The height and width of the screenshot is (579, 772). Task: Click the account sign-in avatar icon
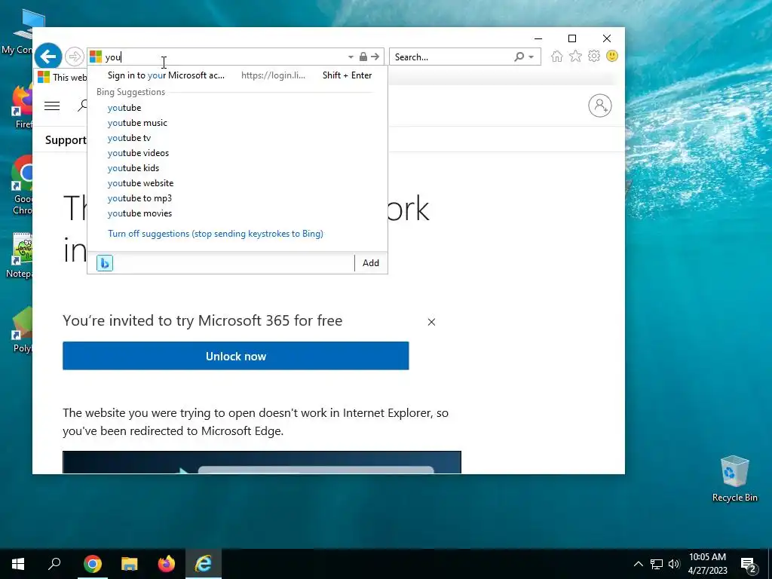pyautogui.click(x=599, y=106)
